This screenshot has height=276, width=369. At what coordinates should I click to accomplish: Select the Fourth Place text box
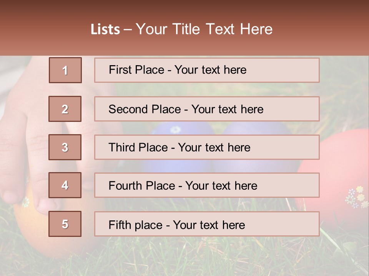coord(207,185)
